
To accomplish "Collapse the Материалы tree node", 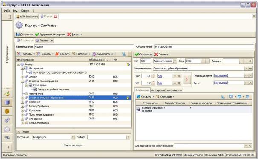I will (x=23, y=69).
